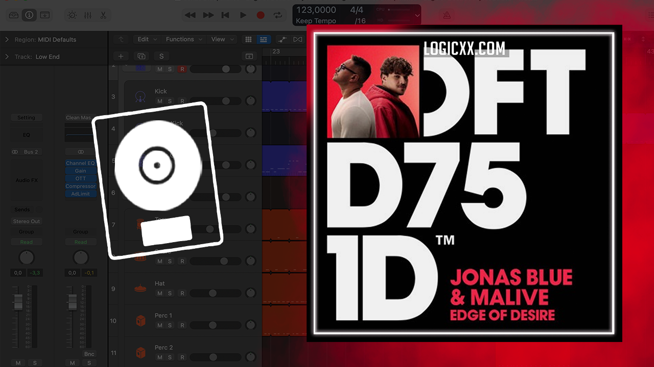
Task: Click the Kick track pan knob
Action: pos(250,101)
